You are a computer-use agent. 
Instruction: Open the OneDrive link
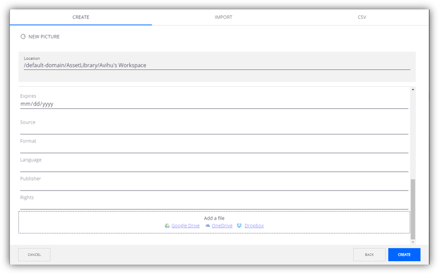pyautogui.click(x=222, y=226)
